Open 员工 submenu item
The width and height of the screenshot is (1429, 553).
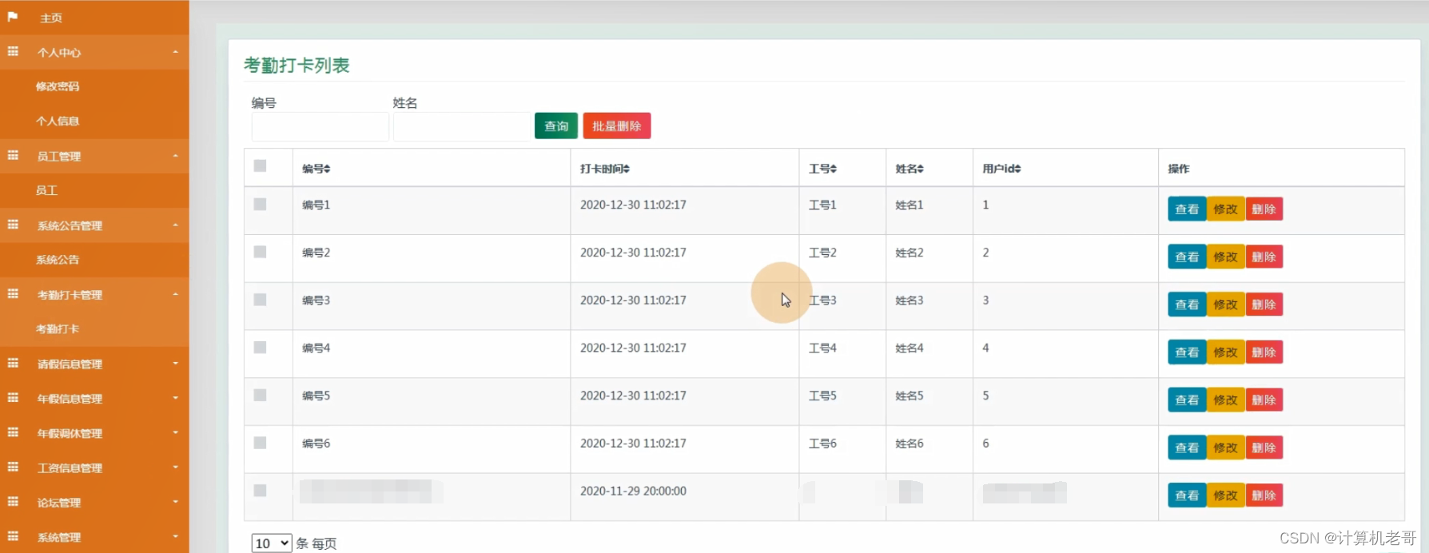tap(46, 190)
